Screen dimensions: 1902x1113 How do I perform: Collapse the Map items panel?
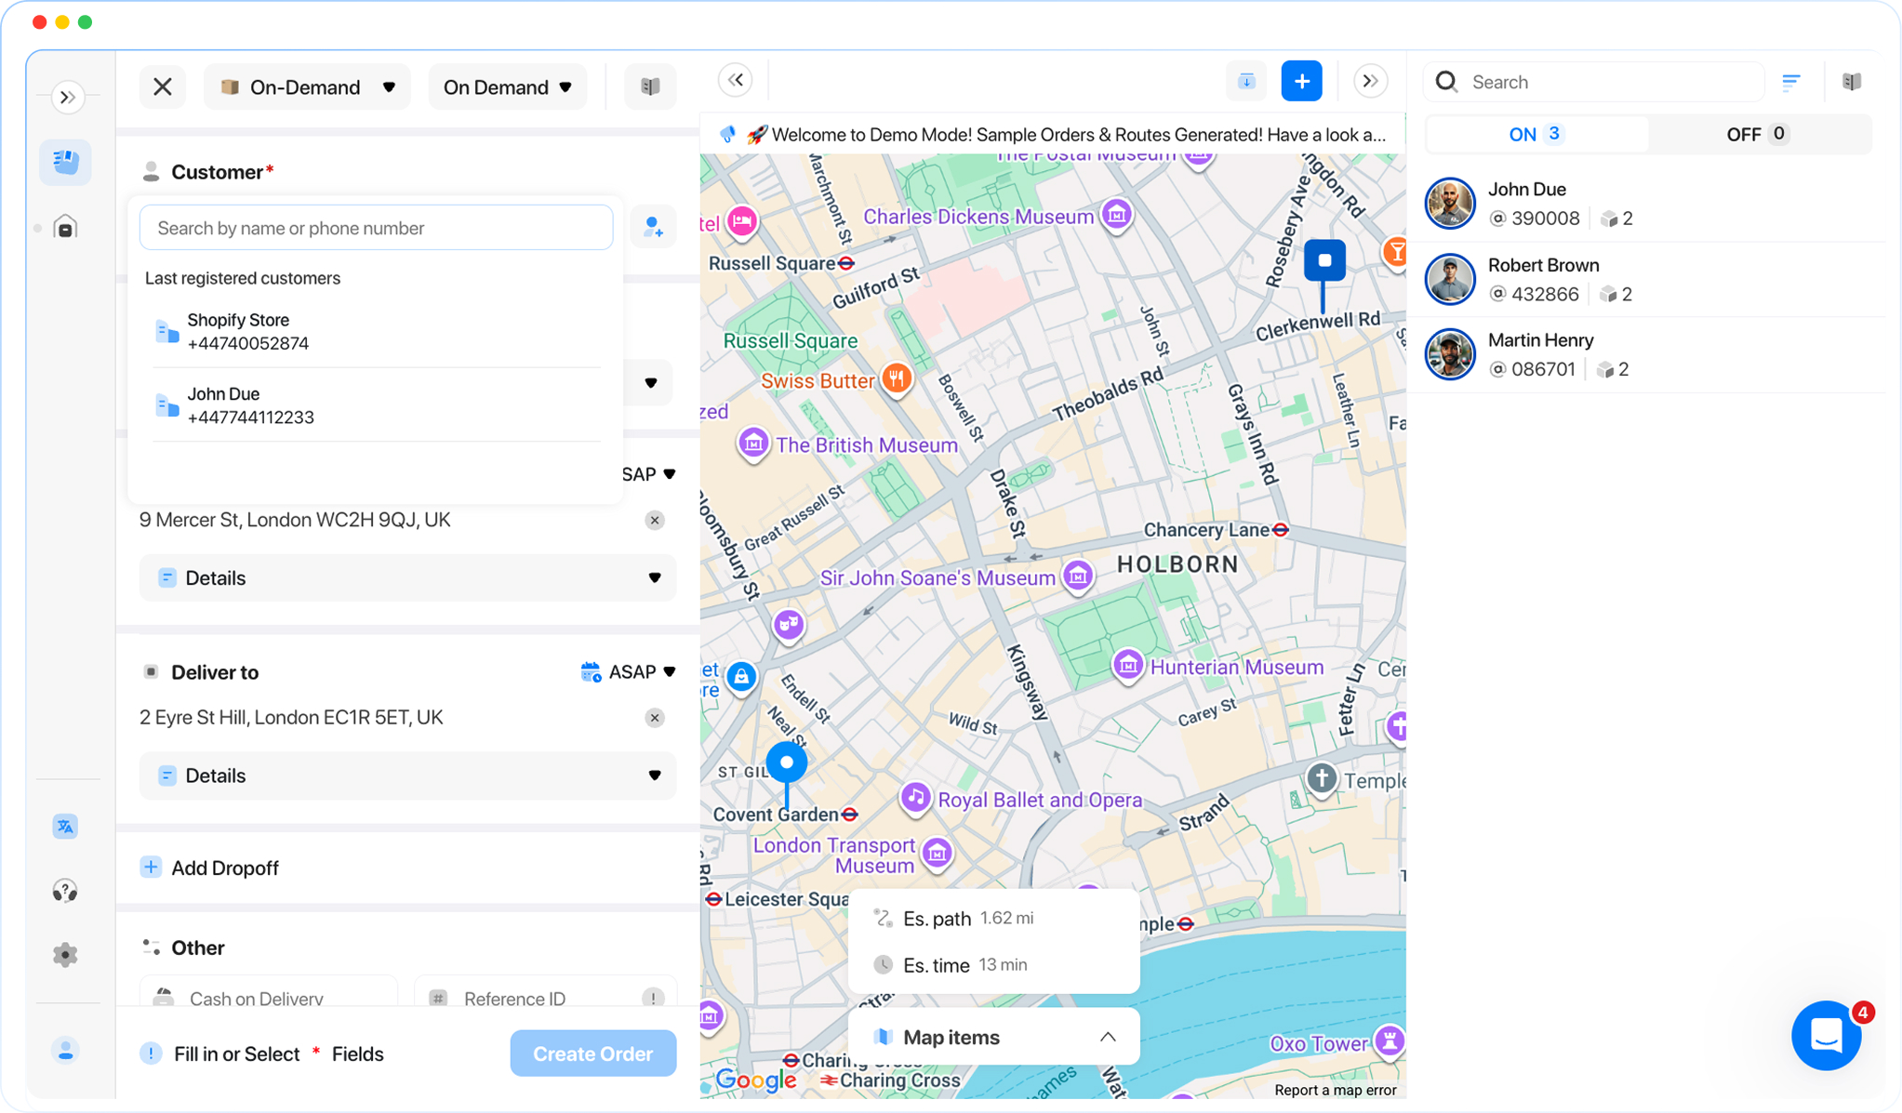(x=1107, y=1037)
